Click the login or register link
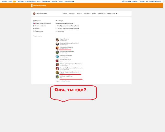 click(x=150, y=1)
